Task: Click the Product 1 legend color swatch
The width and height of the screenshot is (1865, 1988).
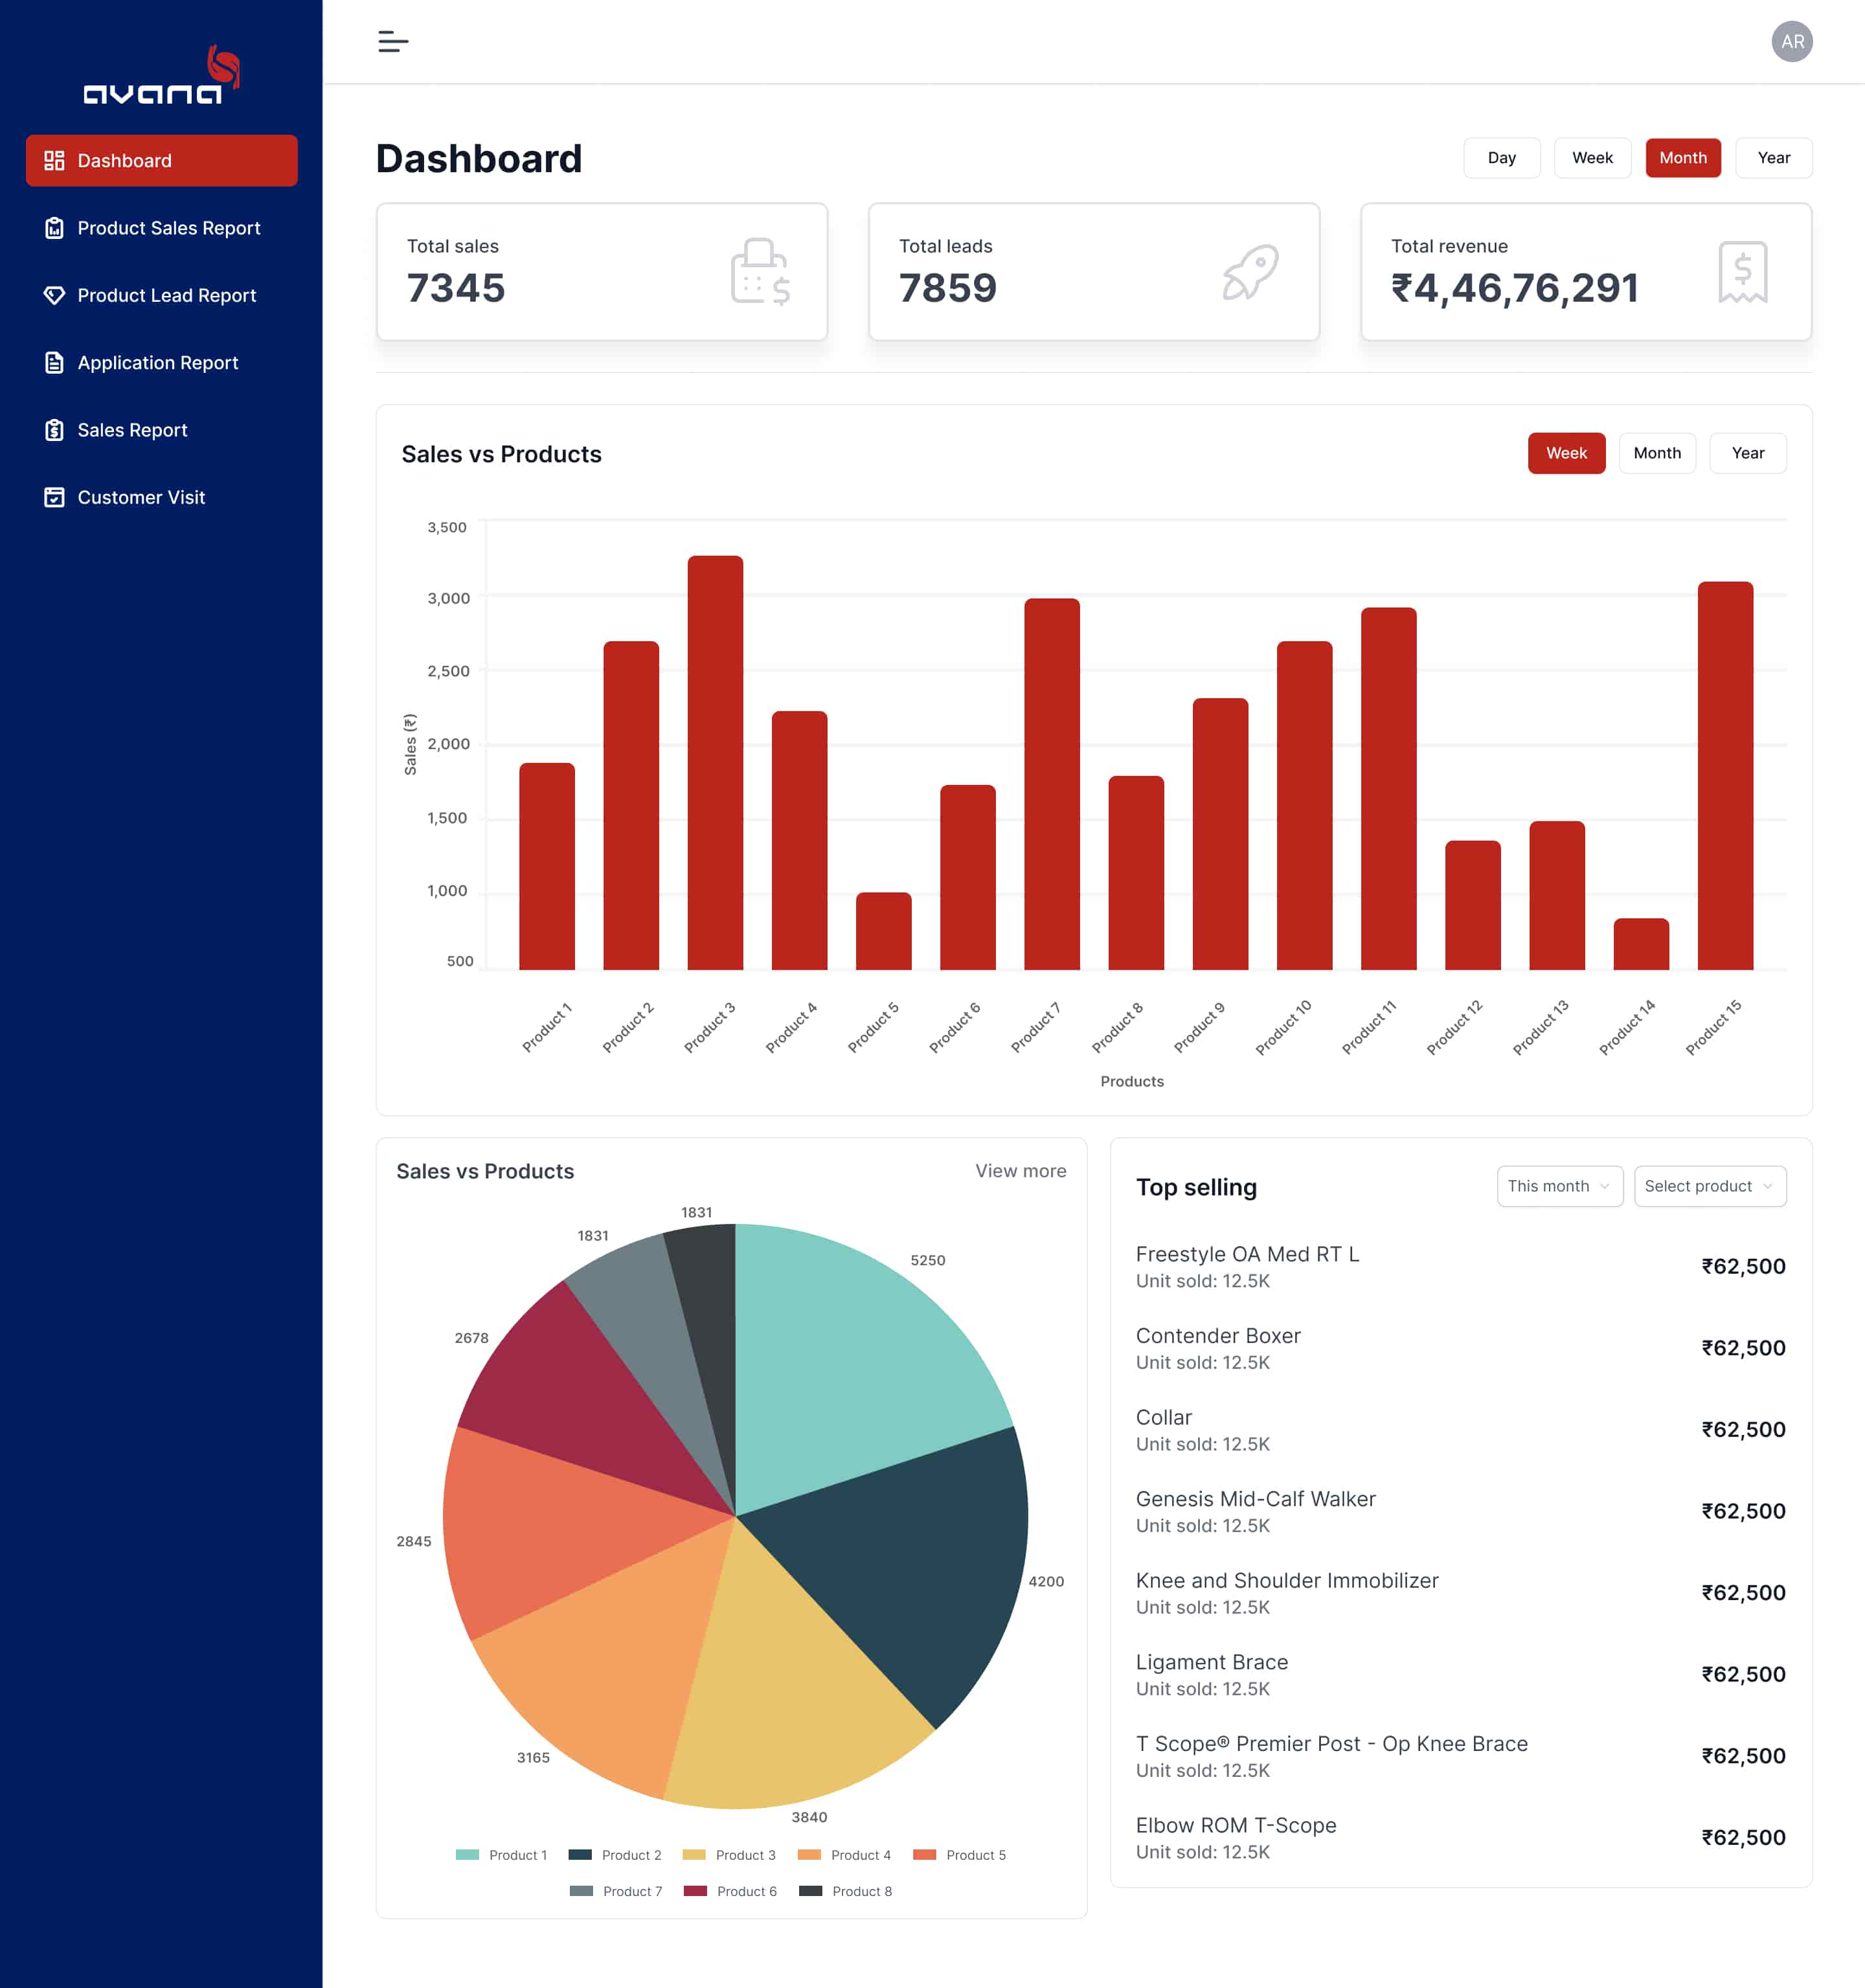Action: pyautogui.click(x=467, y=1855)
